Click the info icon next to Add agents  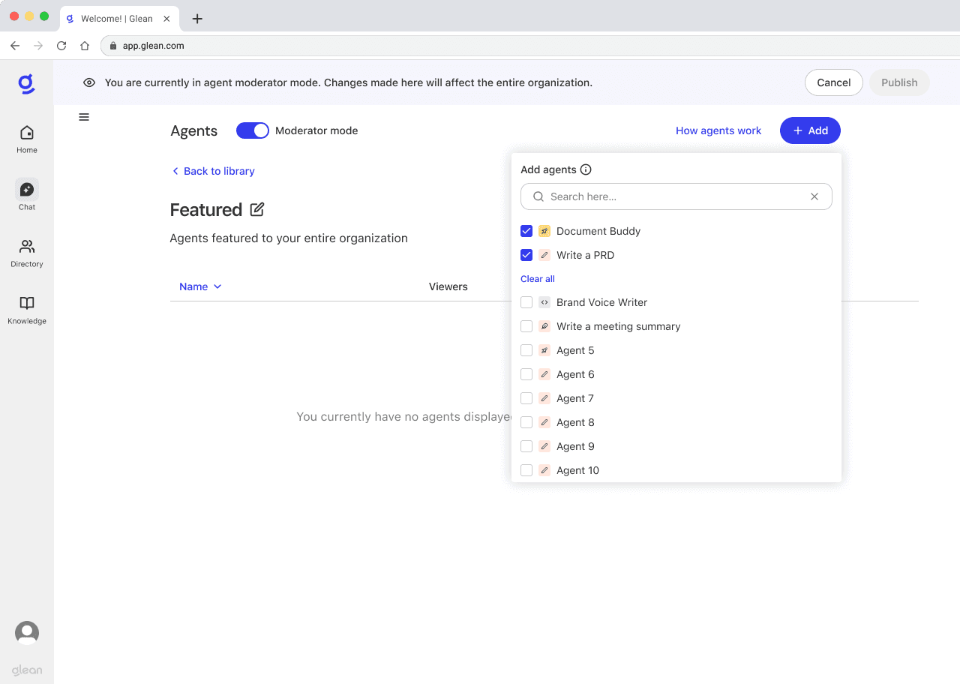coord(586,169)
